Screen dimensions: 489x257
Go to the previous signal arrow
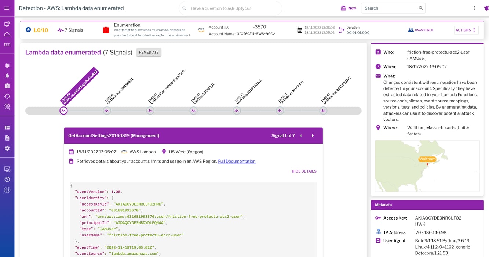coord(301,136)
